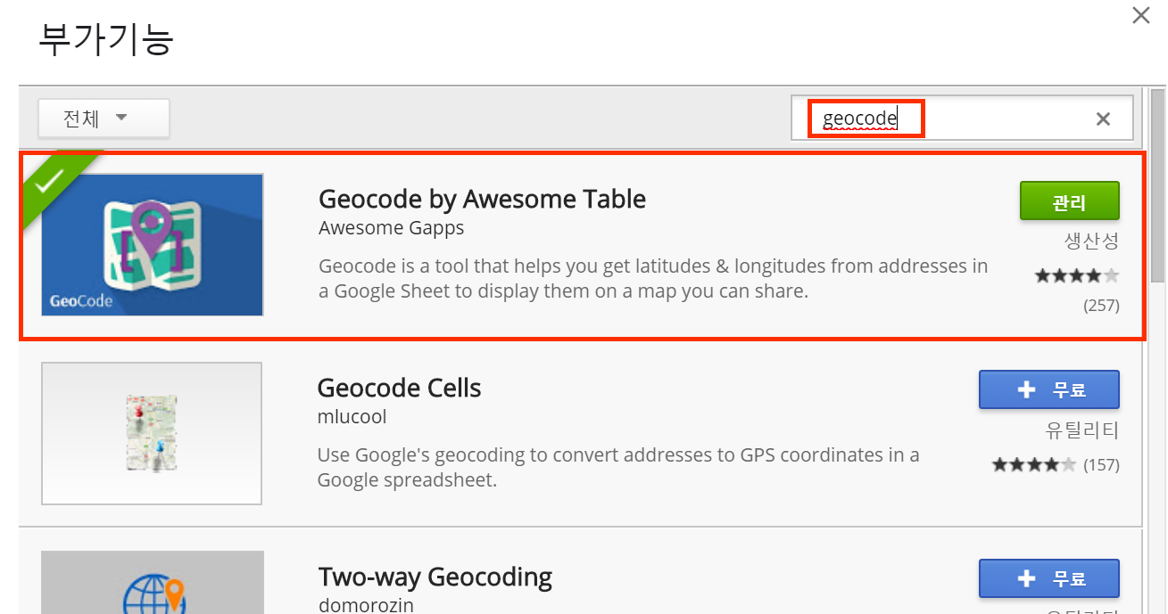Install Geocode Cells with the 무료 button
Viewport: 1168px width, 614px height.
click(x=1049, y=390)
